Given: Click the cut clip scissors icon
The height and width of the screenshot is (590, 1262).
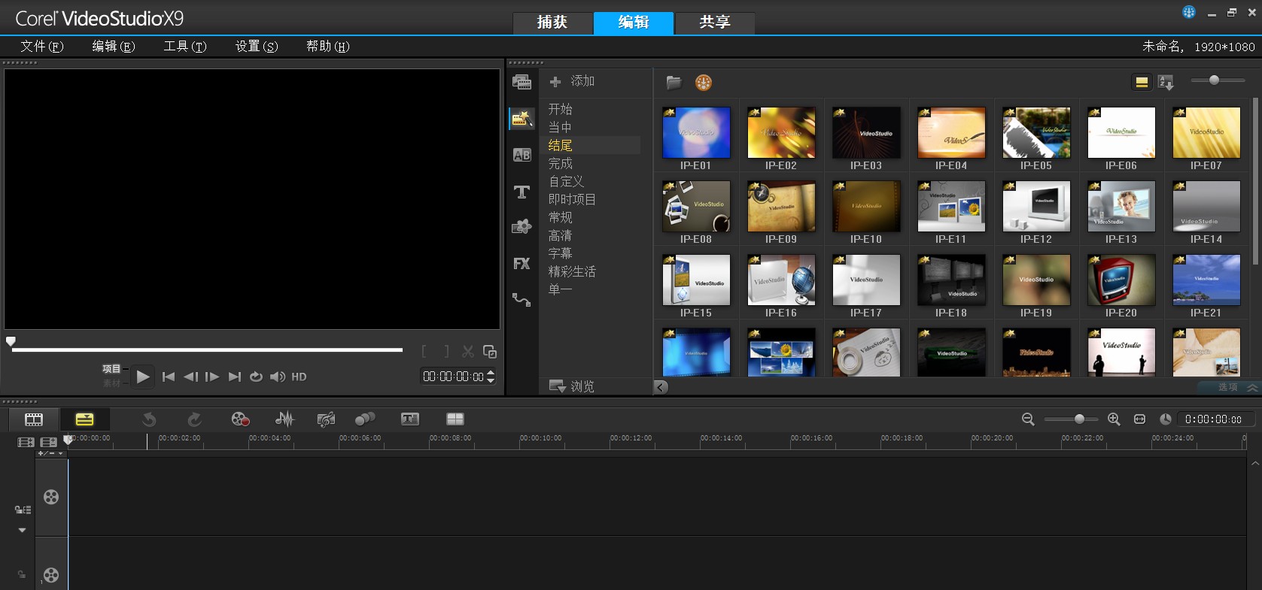Looking at the screenshot, I should (468, 352).
